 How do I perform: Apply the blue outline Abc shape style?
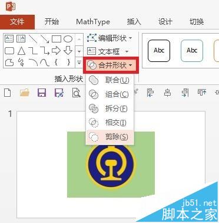coord(192,51)
